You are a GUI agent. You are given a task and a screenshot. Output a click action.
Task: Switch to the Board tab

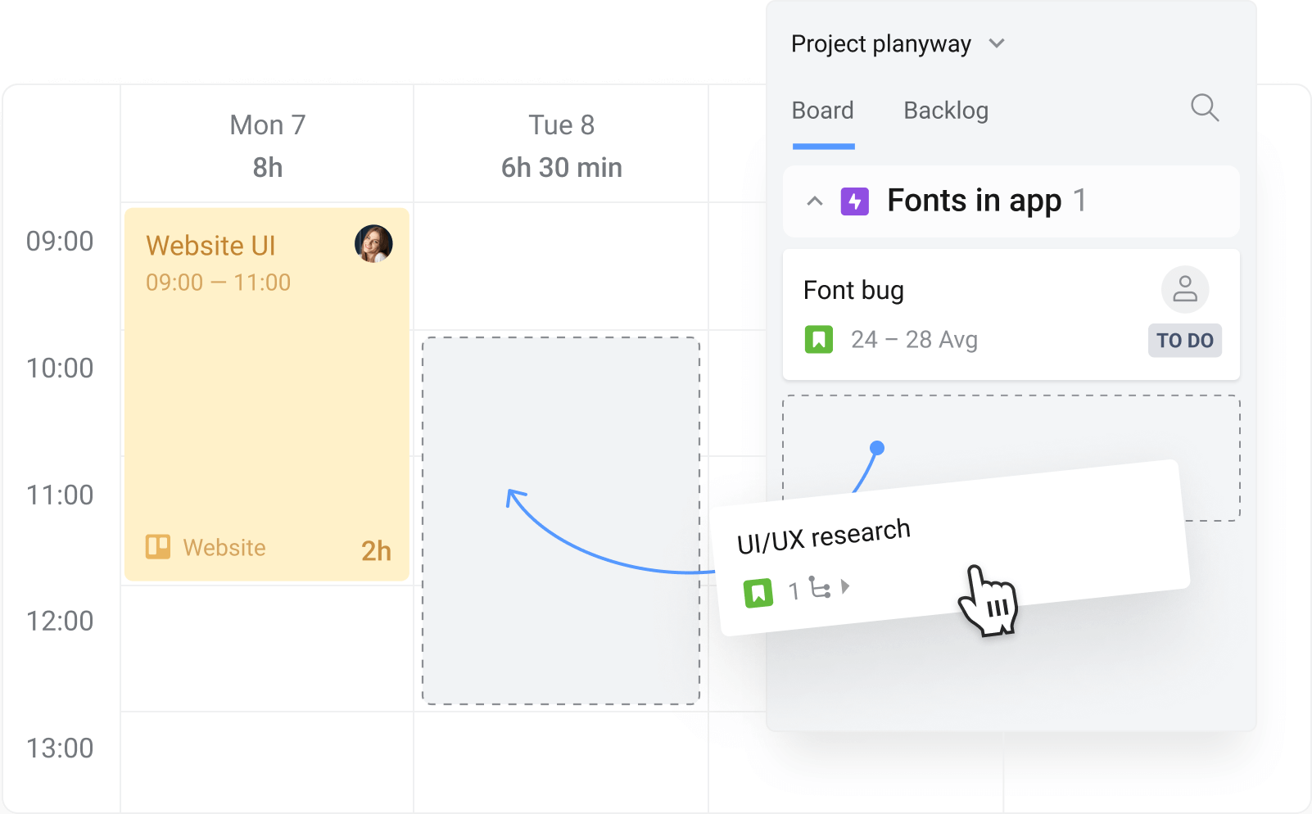[822, 111]
